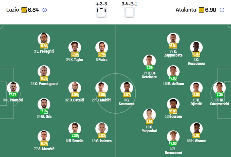Click Pedro's player photo
This screenshot has height=157, width=231.
(x=102, y=48)
